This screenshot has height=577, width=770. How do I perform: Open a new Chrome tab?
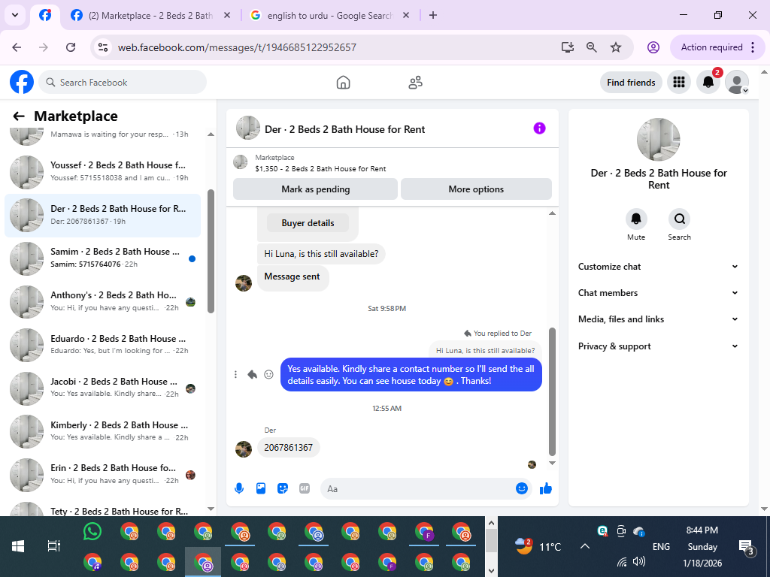tap(432, 15)
